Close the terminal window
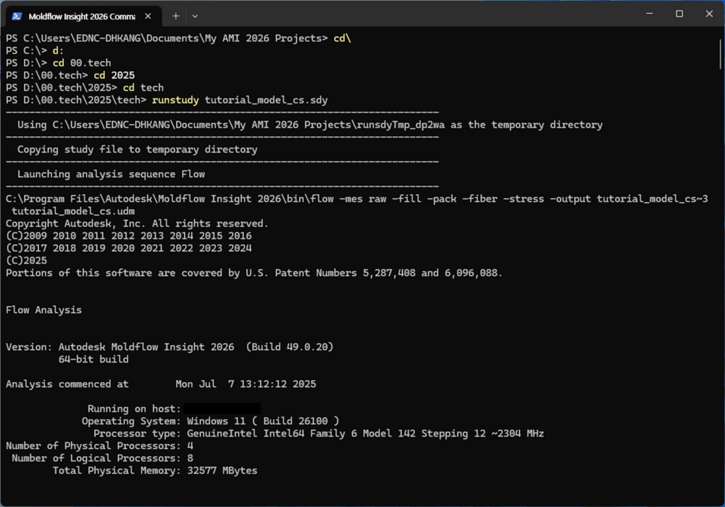725x507 pixels. click(709, 14)
